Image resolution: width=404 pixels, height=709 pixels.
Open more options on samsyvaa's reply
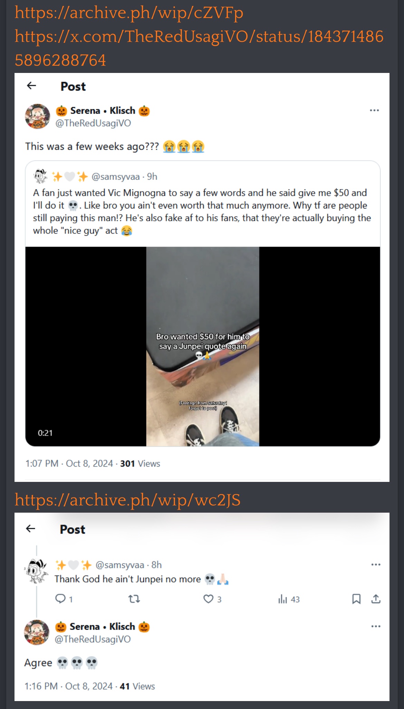(376, 565)
